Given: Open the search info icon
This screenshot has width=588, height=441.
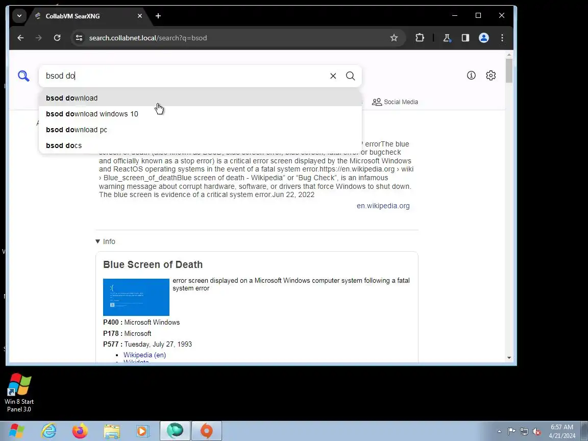Looking at the screenshot, I should point(471,76).
